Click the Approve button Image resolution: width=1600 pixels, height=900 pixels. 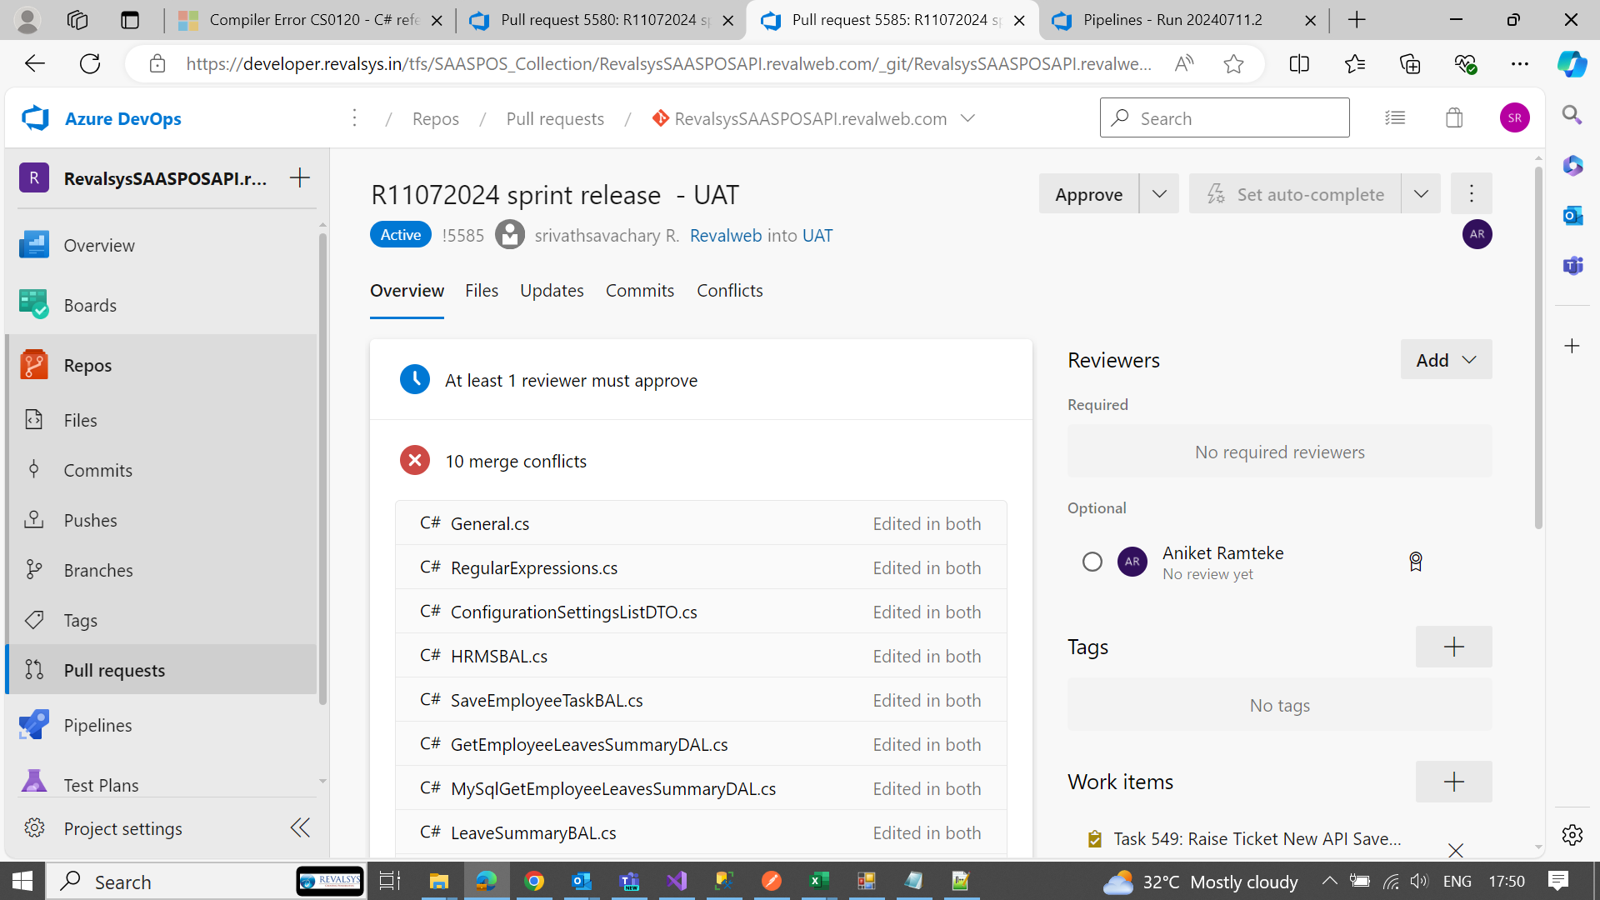[1088, 194]
